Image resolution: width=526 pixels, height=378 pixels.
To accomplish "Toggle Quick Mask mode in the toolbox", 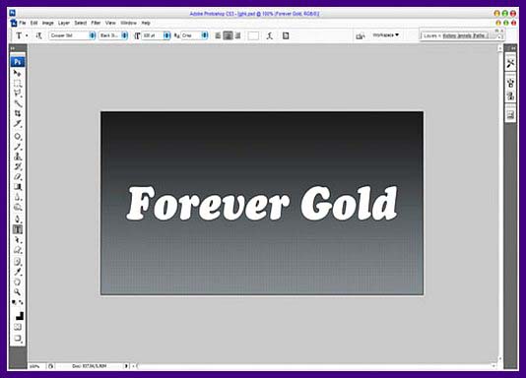I will tap(18, 327).
